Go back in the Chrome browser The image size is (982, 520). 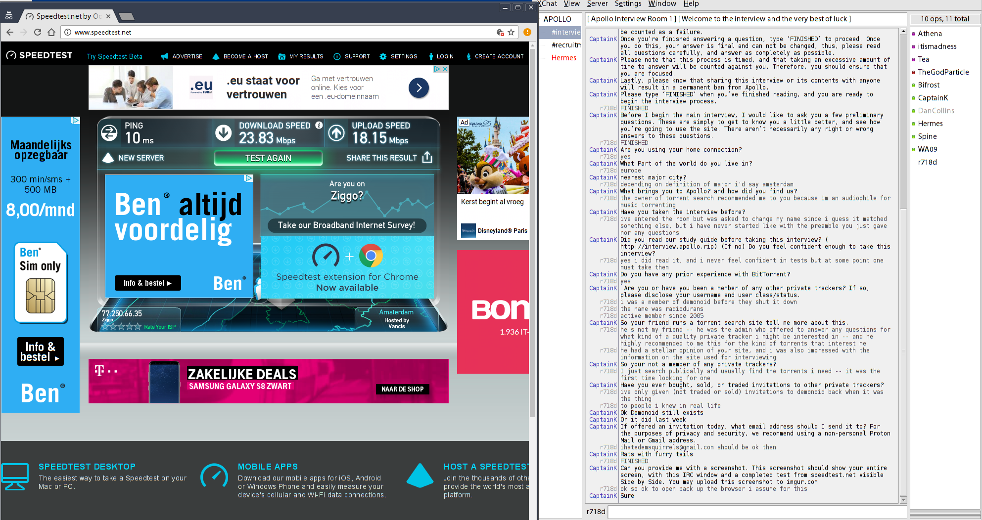pyautogui.click(x=10, y=32)
